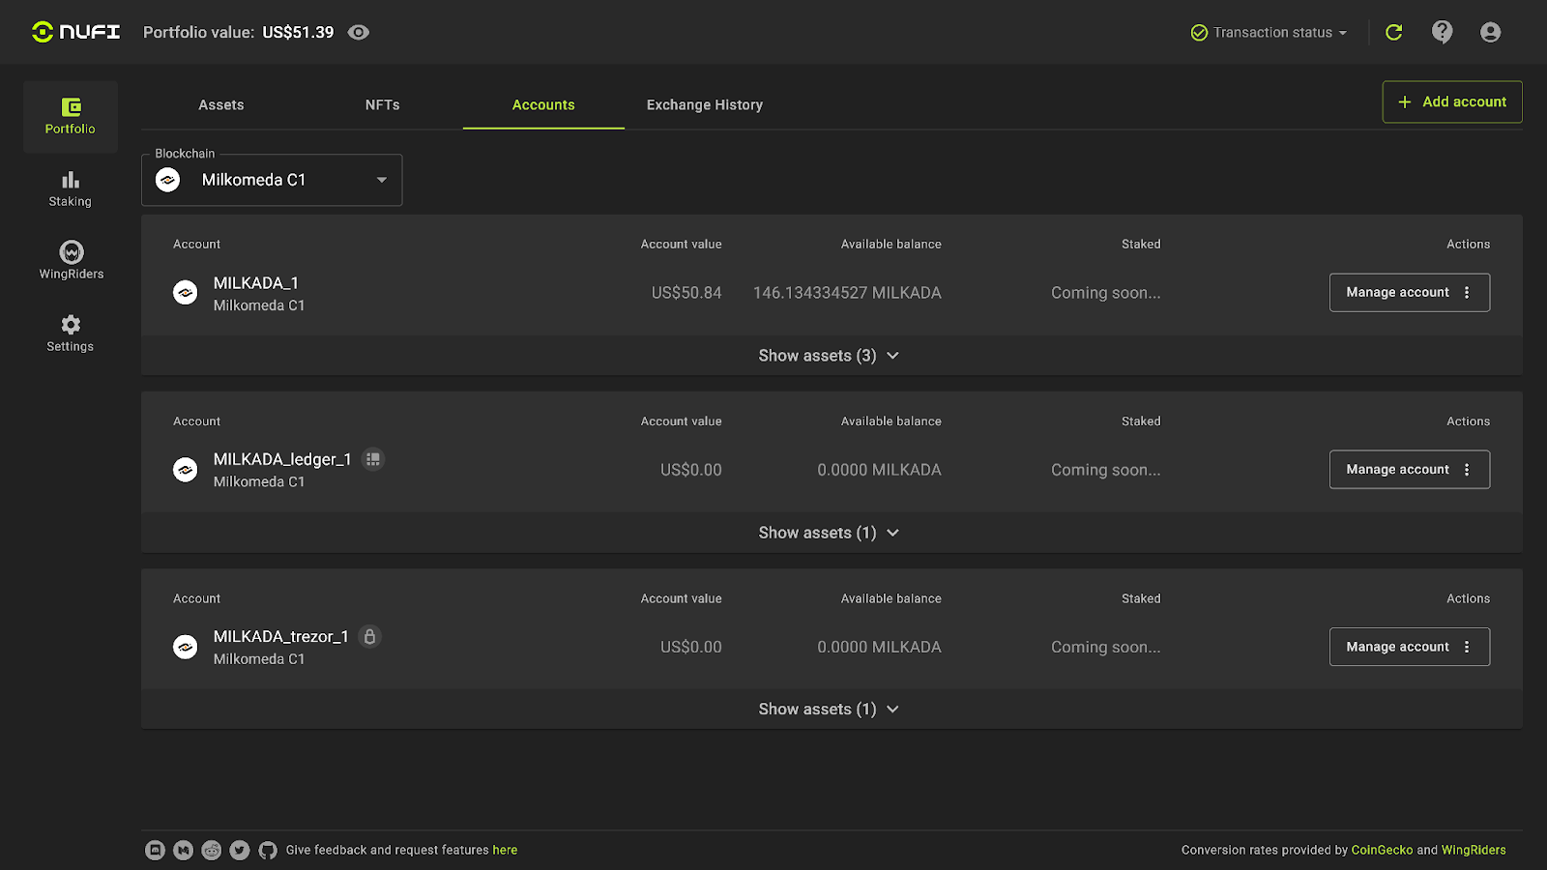
Task: Open WingRiders from the sidebar
Action: click(71, 261)
